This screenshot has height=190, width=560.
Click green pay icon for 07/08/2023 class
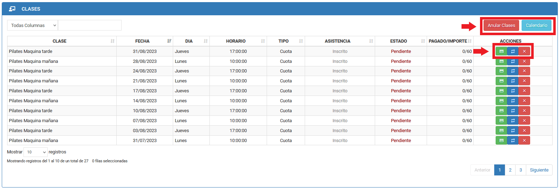click(x=501, y=121)
